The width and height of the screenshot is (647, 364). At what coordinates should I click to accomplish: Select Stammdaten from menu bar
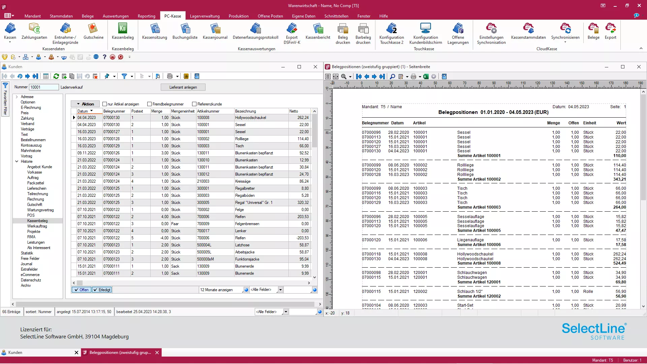[x=61, y=16]
